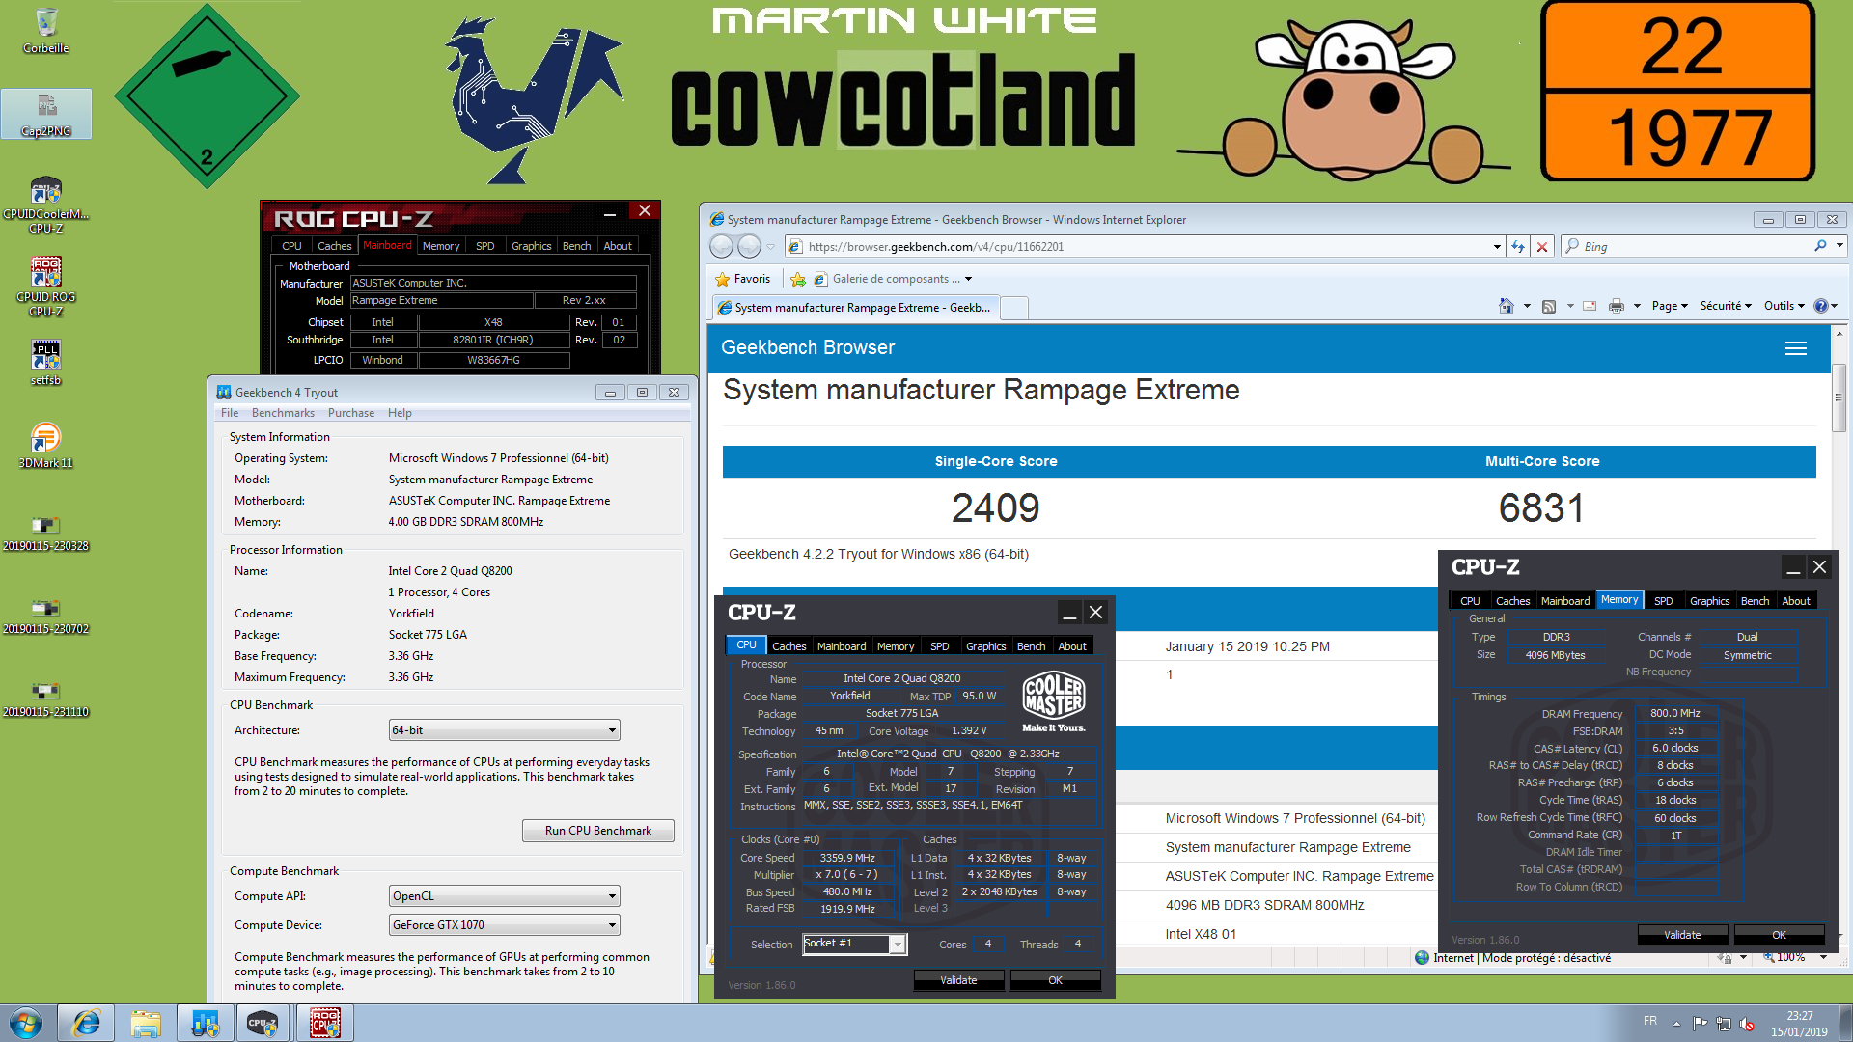Click the IE home page icon
The image size is (1853, 1042).
point(1506,306)
